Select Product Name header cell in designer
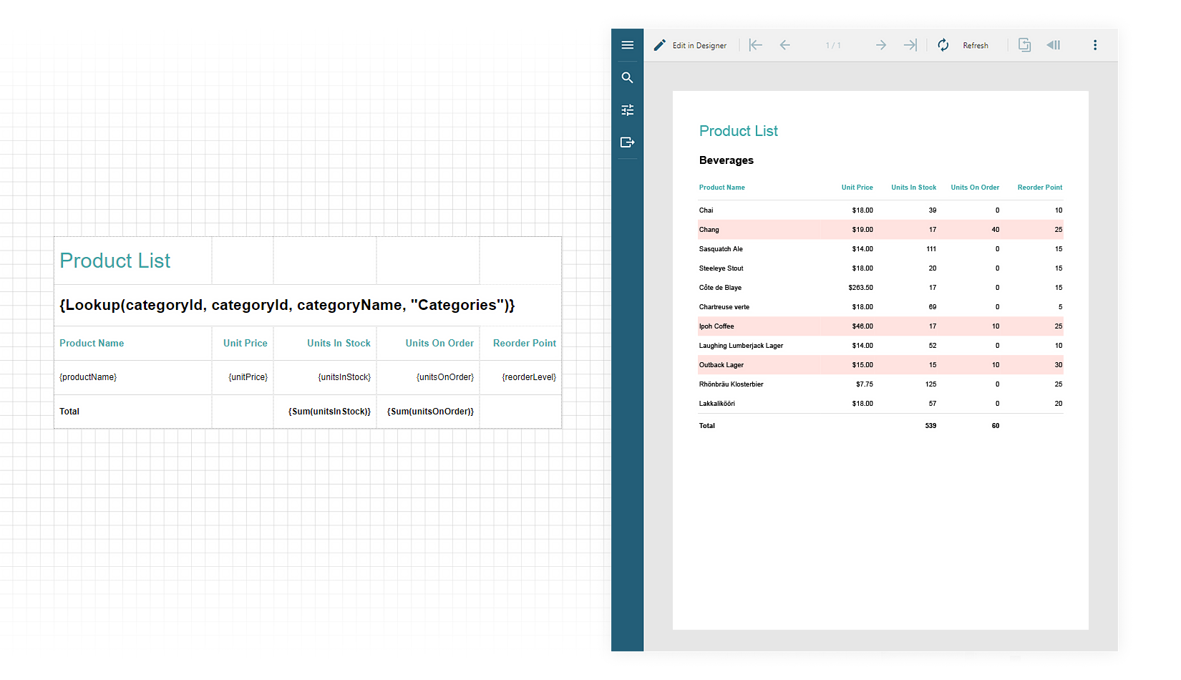Screen dimensions: 1181x680 pyautogui.click(x=133, y=344)
